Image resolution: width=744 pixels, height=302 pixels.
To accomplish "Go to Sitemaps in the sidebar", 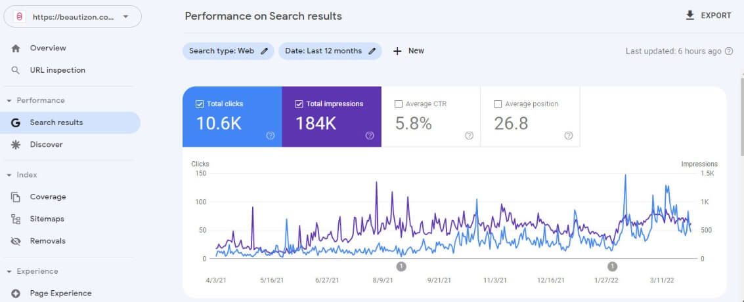I will coord(47,219).
